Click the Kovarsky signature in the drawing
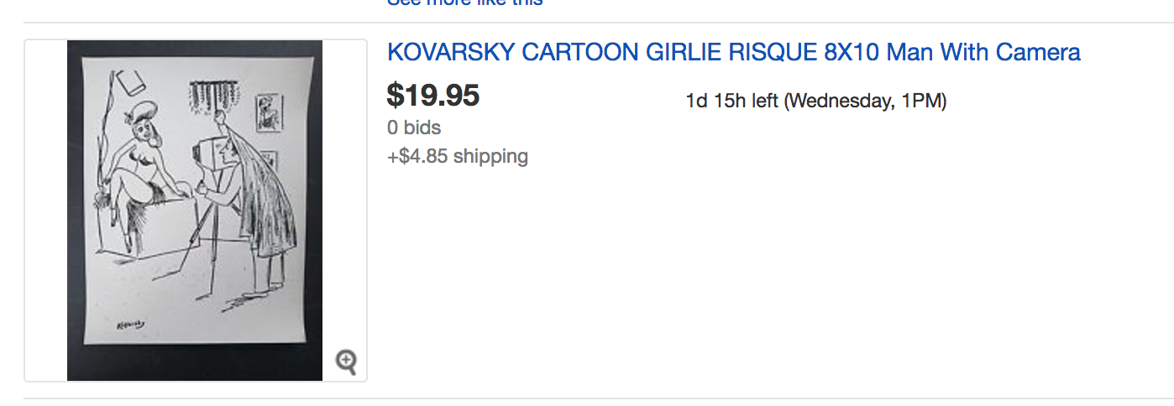The width and height of the screenshot is (1174, 406). click(x=130, y=324)
